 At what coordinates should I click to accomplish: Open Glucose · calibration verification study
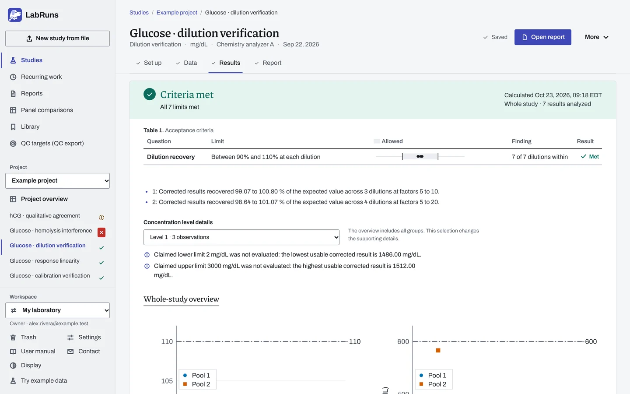[x=50, y=276]
